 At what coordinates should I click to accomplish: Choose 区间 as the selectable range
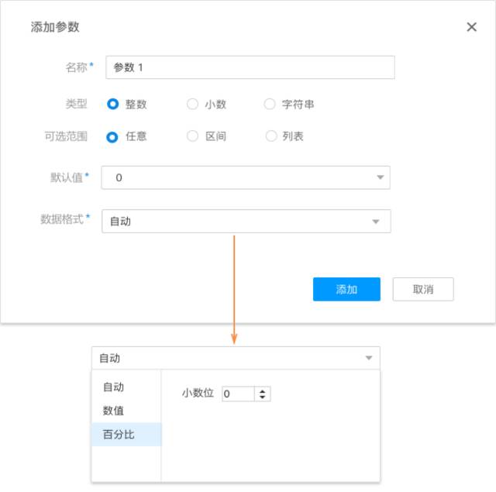[193, 136]
